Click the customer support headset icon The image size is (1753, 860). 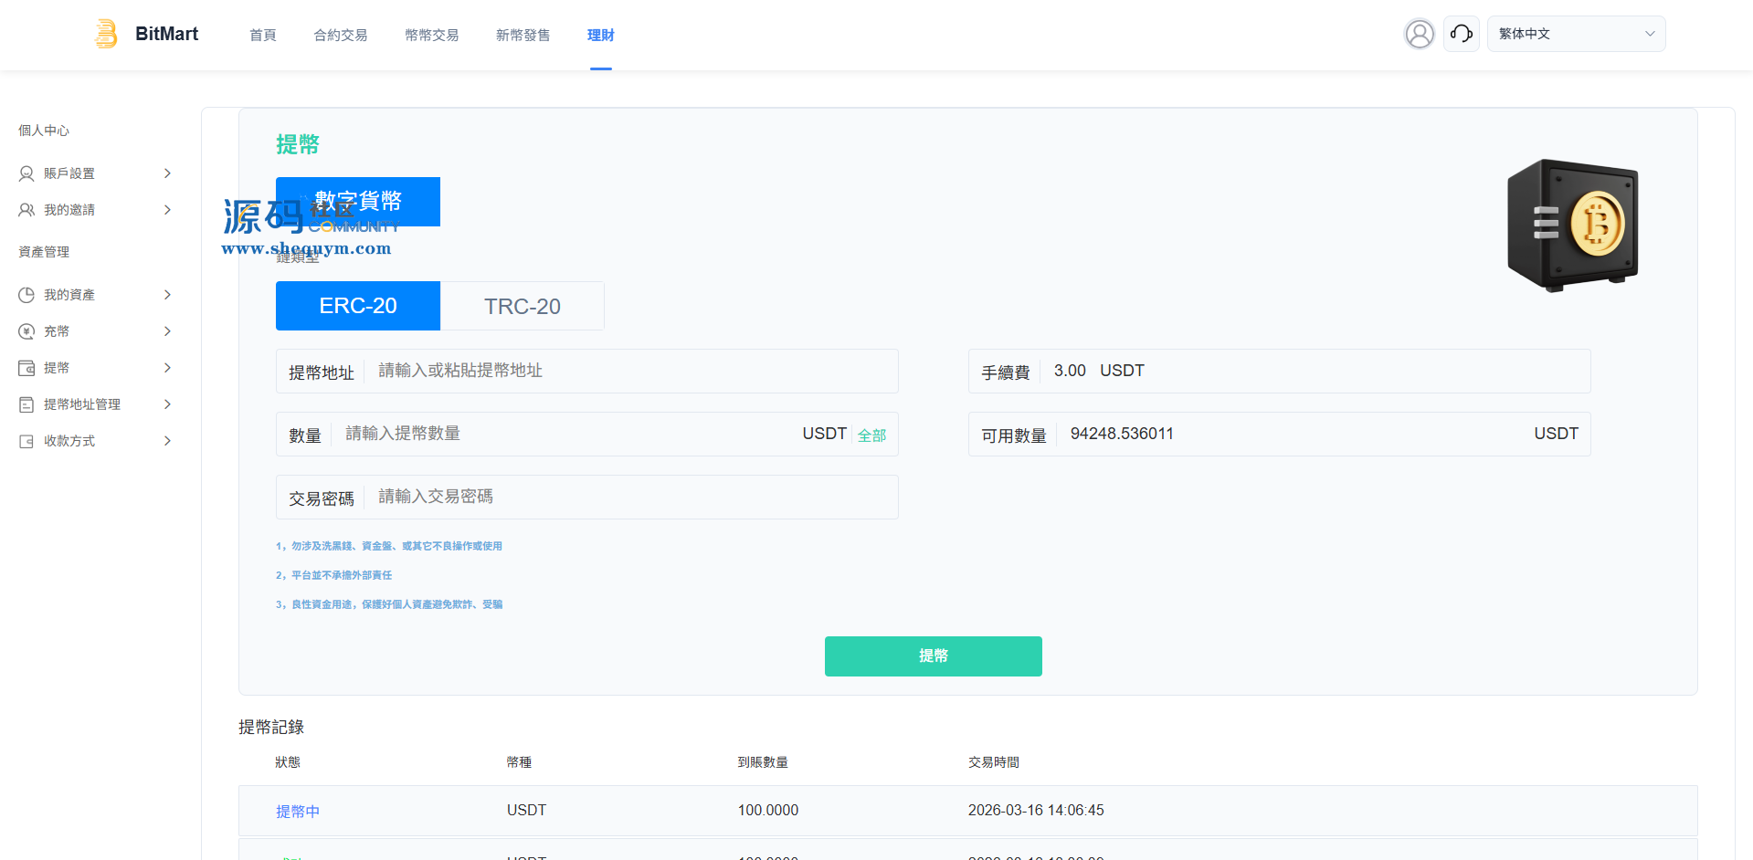point(1461,34)
